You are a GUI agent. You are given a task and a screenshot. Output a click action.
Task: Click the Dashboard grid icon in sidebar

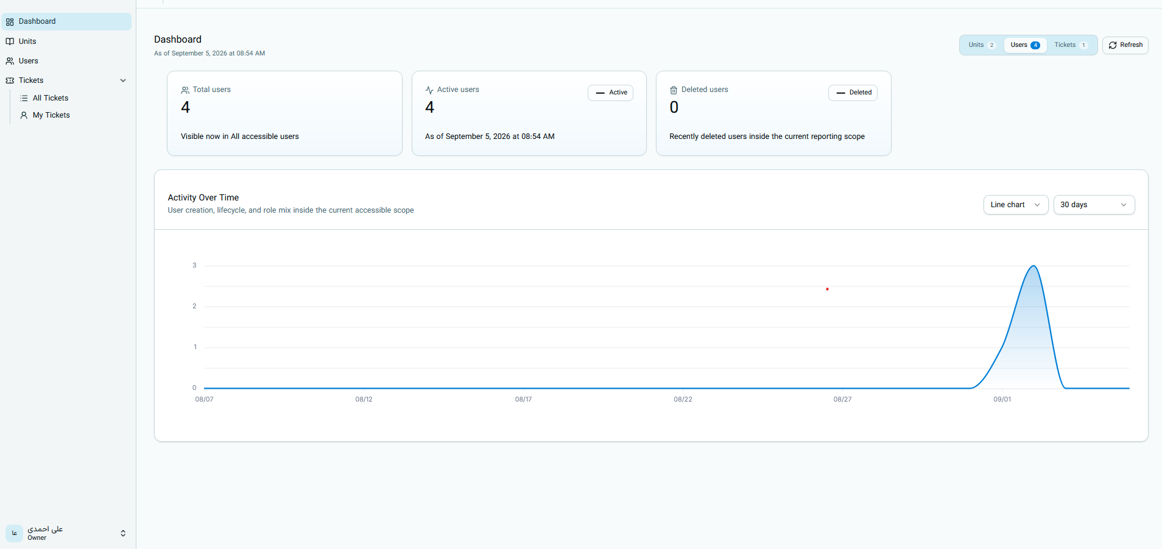10,22
